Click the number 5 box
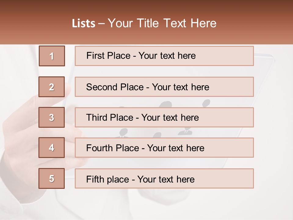 (52, 178)
